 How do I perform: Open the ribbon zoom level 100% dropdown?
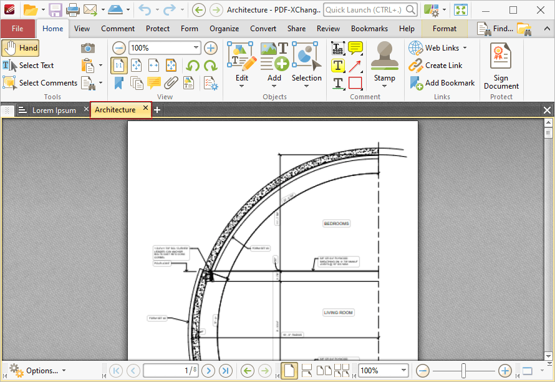click(x=196, y=47)
